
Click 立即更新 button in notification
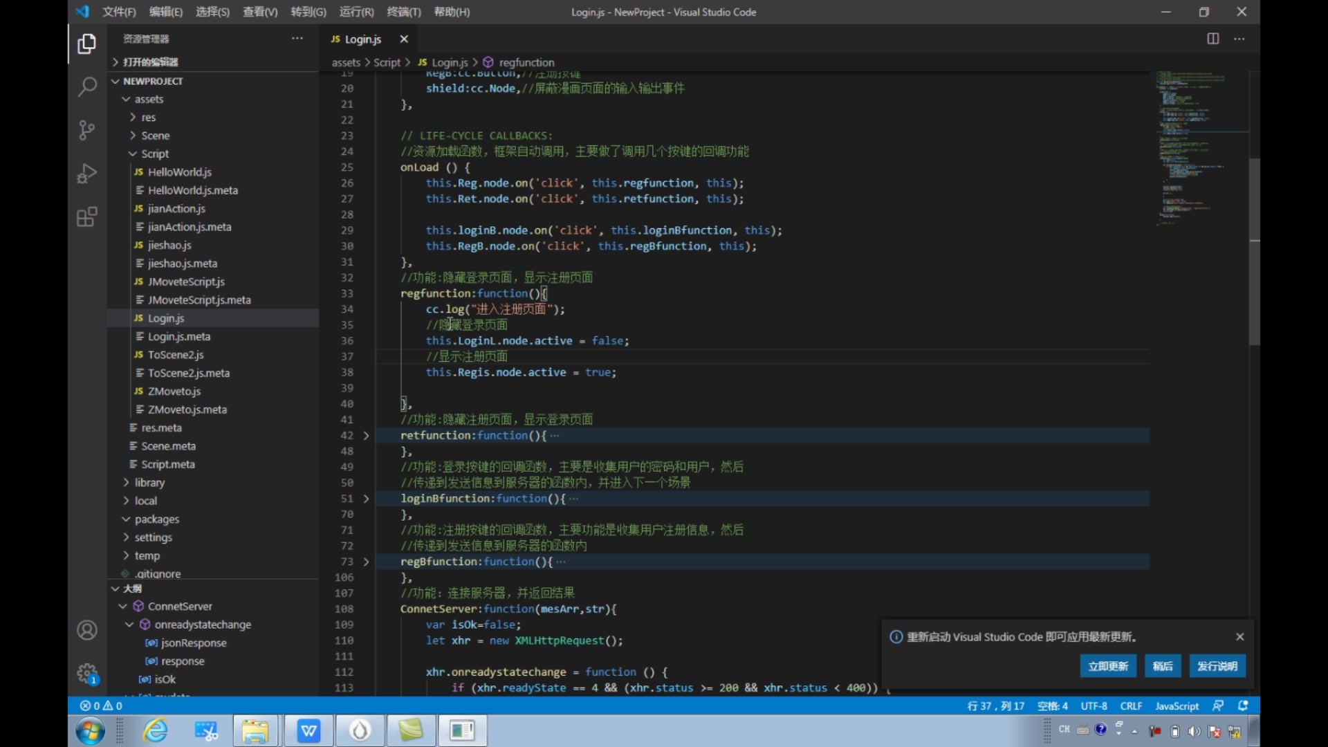[1107, 666]
